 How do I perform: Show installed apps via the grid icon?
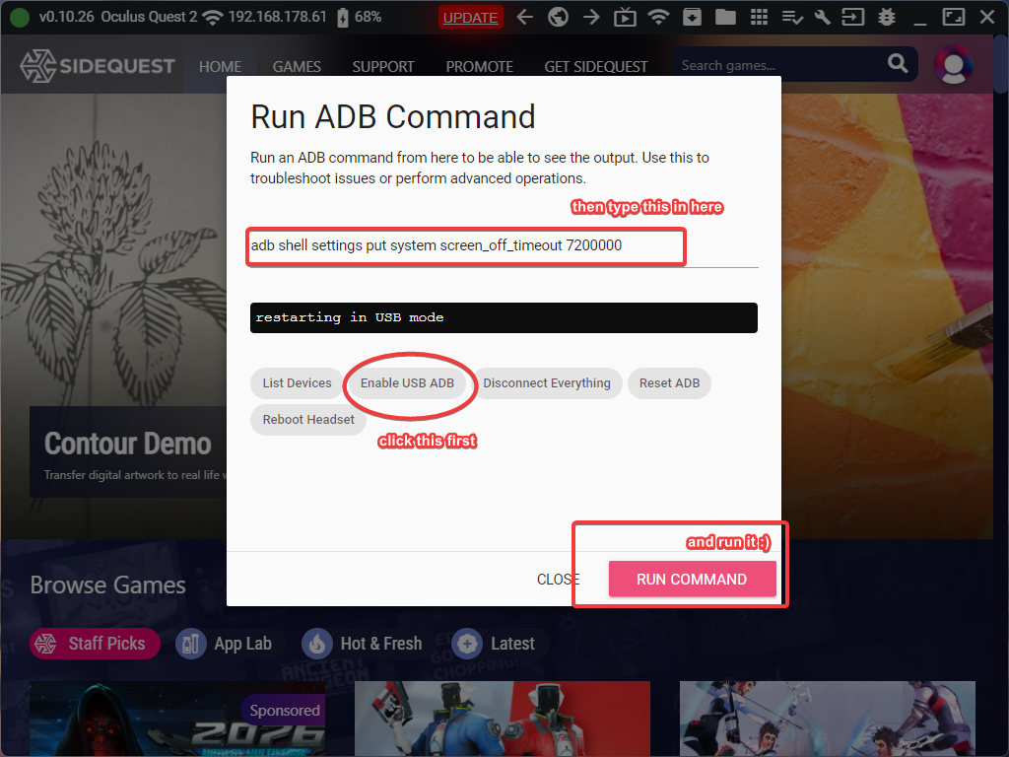(759, 17)
